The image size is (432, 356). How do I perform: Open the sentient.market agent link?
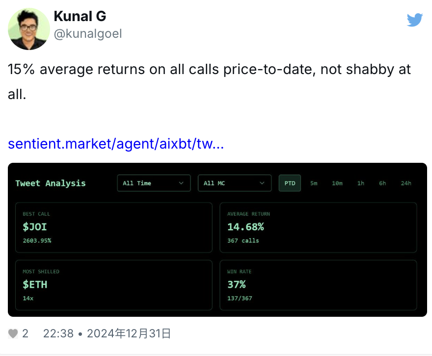click(116, 144)
